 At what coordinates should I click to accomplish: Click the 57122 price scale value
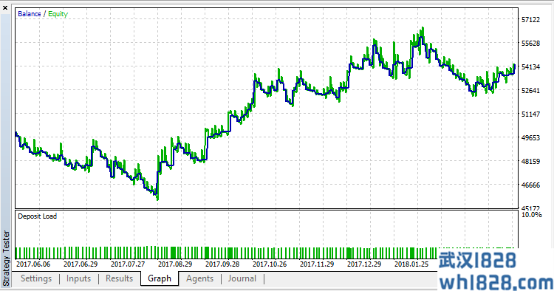point(530,20)
